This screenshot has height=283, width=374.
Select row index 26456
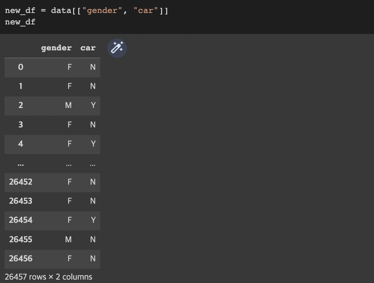click(21, 259)
